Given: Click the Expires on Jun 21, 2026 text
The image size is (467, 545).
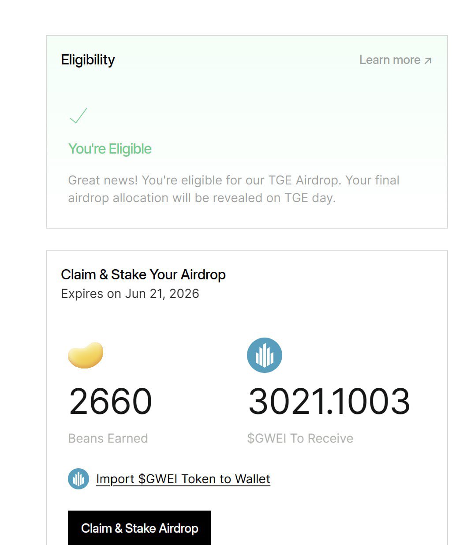Looking at the screenshot, I should pyautogui.click(x=130, y=294).
